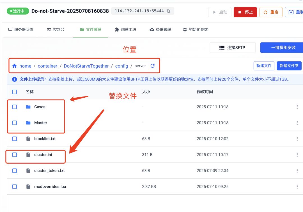Check the cluster_token.txt checkbox
This screenshot has width=303, height=212.
[15, 171]
